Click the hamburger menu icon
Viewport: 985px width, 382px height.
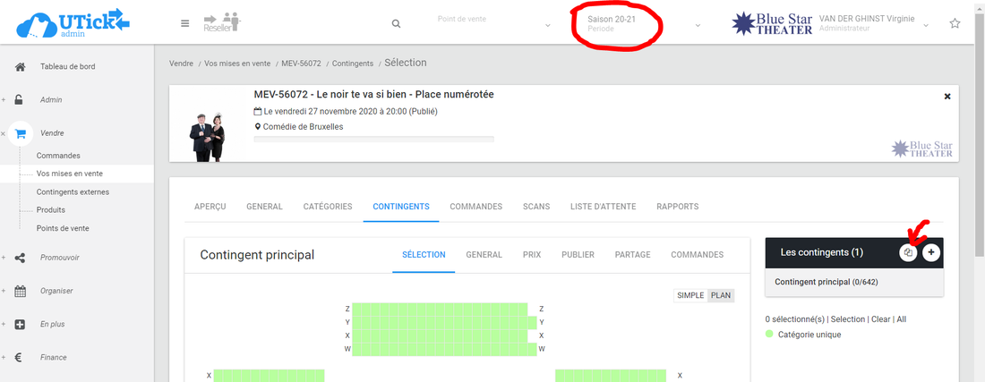[x=184, y=23]
